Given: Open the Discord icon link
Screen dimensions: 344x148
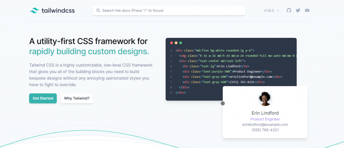Looking at the screenshot, I should pyautogui.click(x=307, y=10).
